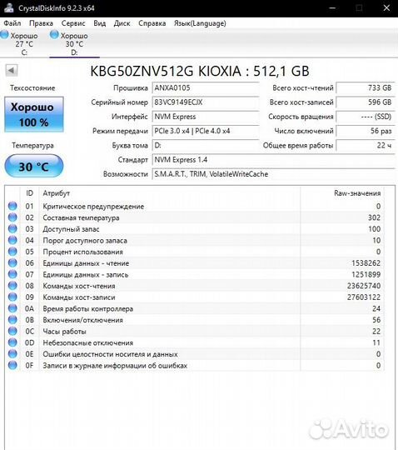398x450 pixels.
Task: Click status icon of Время работы контроллера row
Action: pyautogui.click(x=12, y=308)
